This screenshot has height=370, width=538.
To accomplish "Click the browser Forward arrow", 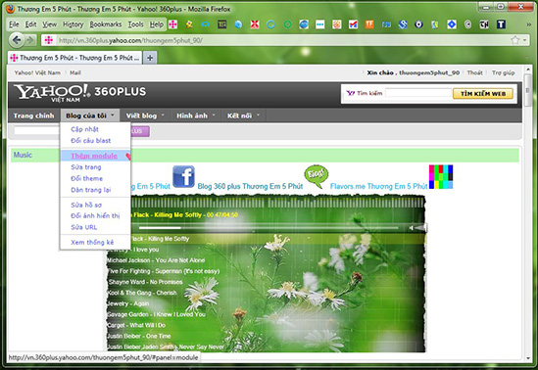I will 30,40.
